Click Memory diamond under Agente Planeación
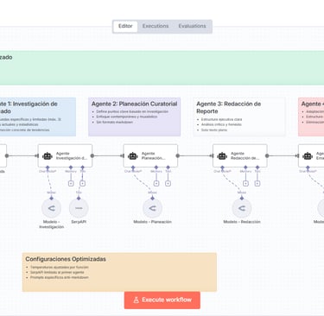Viewport: 324px width, 316px height. click(x=156, y=167)
